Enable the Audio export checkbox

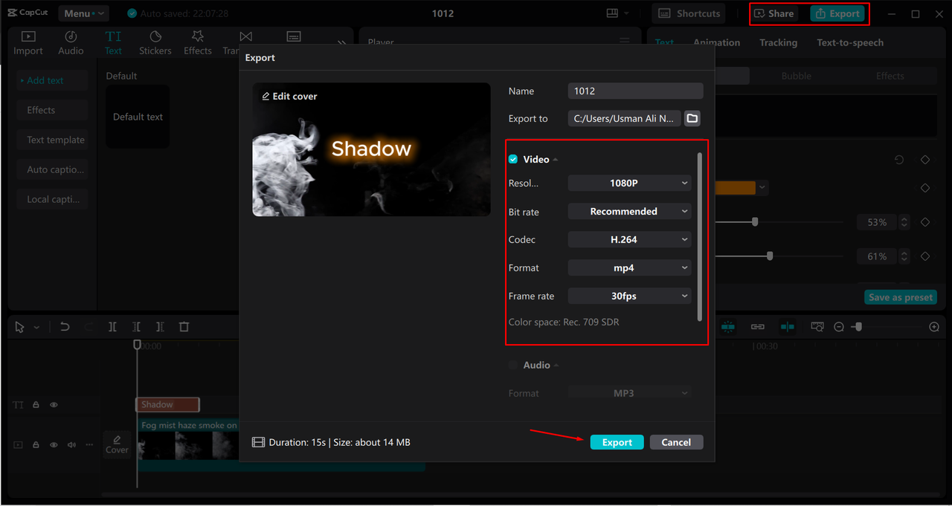tap(513, 366)
